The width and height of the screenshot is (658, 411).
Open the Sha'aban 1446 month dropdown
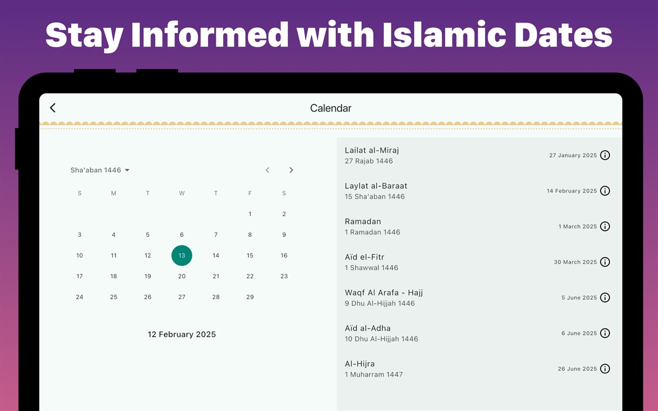(100, 170)
